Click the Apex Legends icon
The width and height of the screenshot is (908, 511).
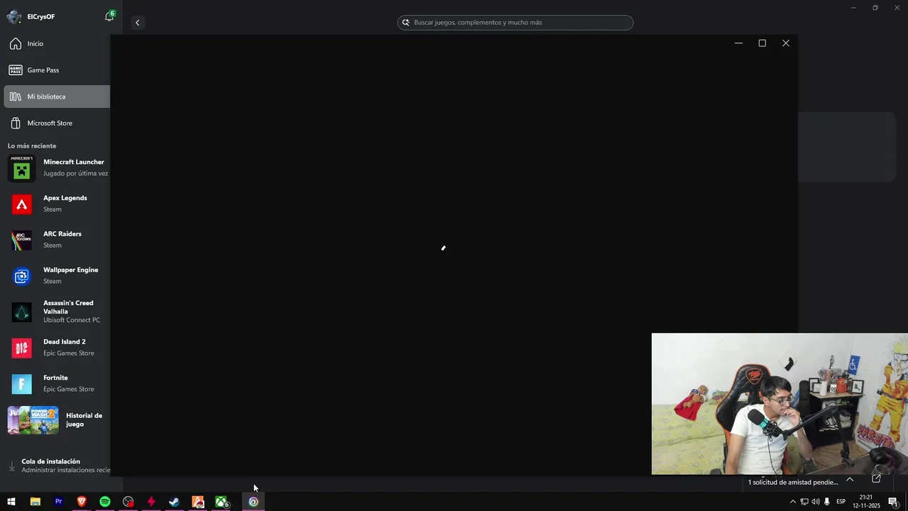tap(22, 204)
